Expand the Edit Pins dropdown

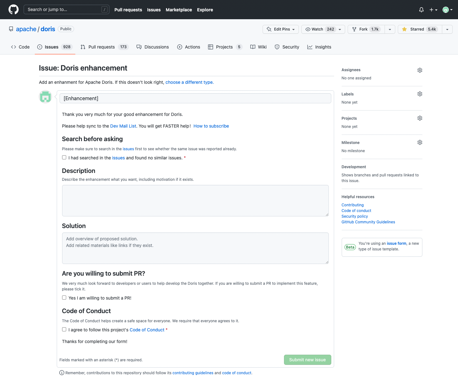(x=281, y=29)
